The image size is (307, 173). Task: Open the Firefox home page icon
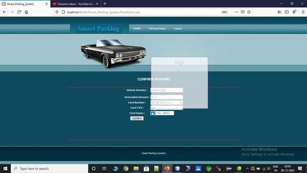coord(26,12)
